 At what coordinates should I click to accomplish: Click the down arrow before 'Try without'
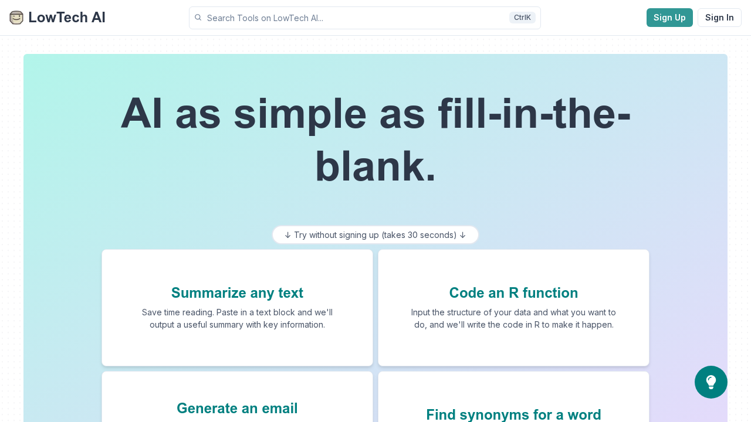pyautogui.click(x=287, y=235)
